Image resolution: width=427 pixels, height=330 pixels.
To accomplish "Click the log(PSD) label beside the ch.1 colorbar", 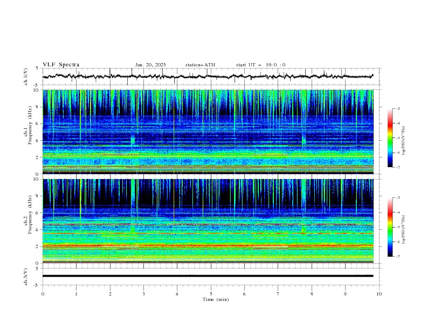I will [x=404, y=141].
